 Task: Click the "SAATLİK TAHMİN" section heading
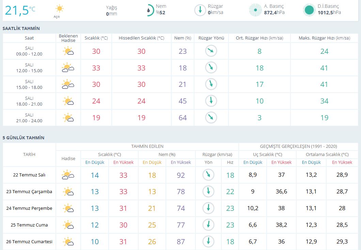(x=21, y=29)
